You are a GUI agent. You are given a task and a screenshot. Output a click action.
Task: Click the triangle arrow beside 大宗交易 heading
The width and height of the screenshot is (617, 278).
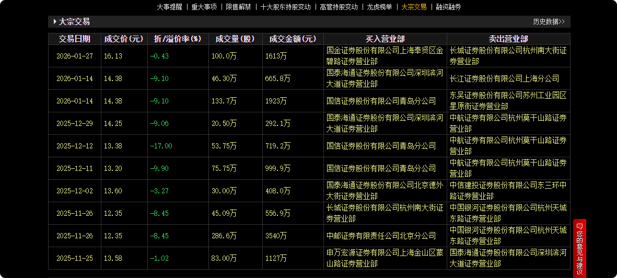(x=55, y=21)
